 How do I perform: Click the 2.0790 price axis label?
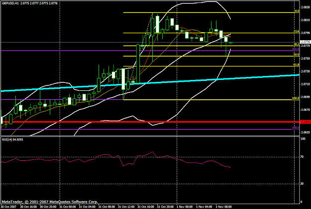305,33
